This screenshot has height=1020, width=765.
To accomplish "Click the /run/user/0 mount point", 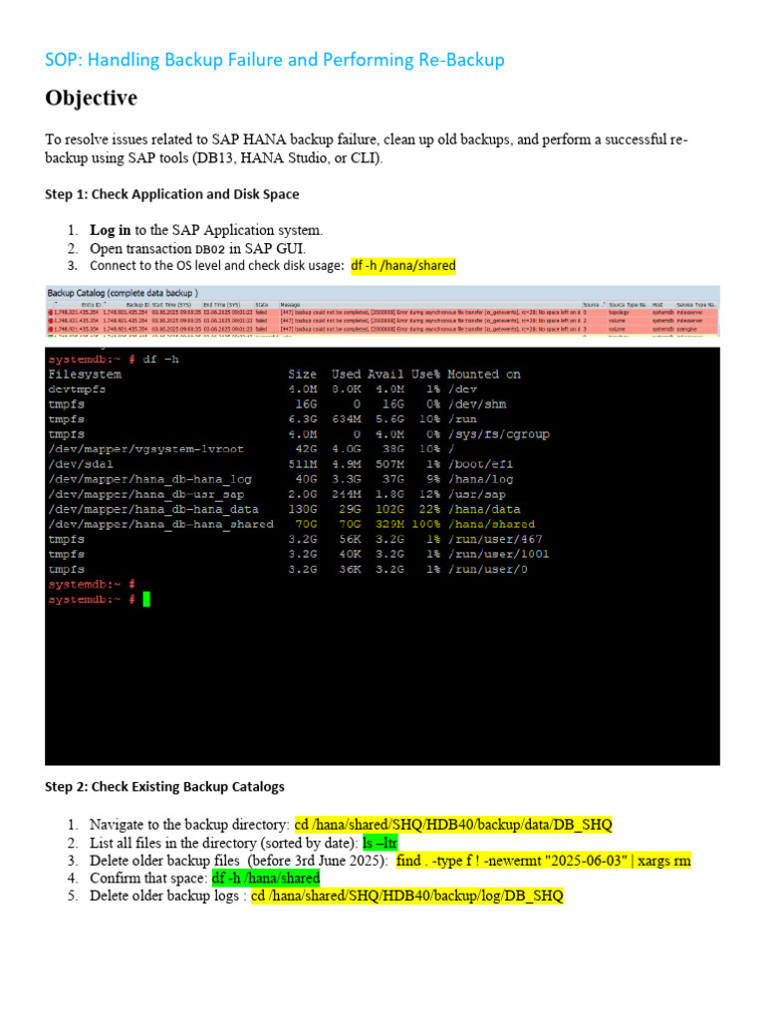I will (487, 569).
